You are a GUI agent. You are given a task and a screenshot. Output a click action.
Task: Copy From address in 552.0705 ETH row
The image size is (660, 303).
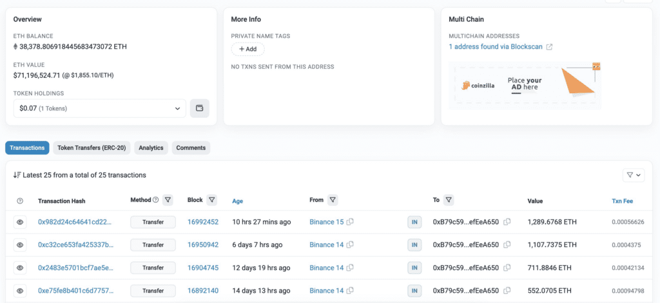point(350,290)
